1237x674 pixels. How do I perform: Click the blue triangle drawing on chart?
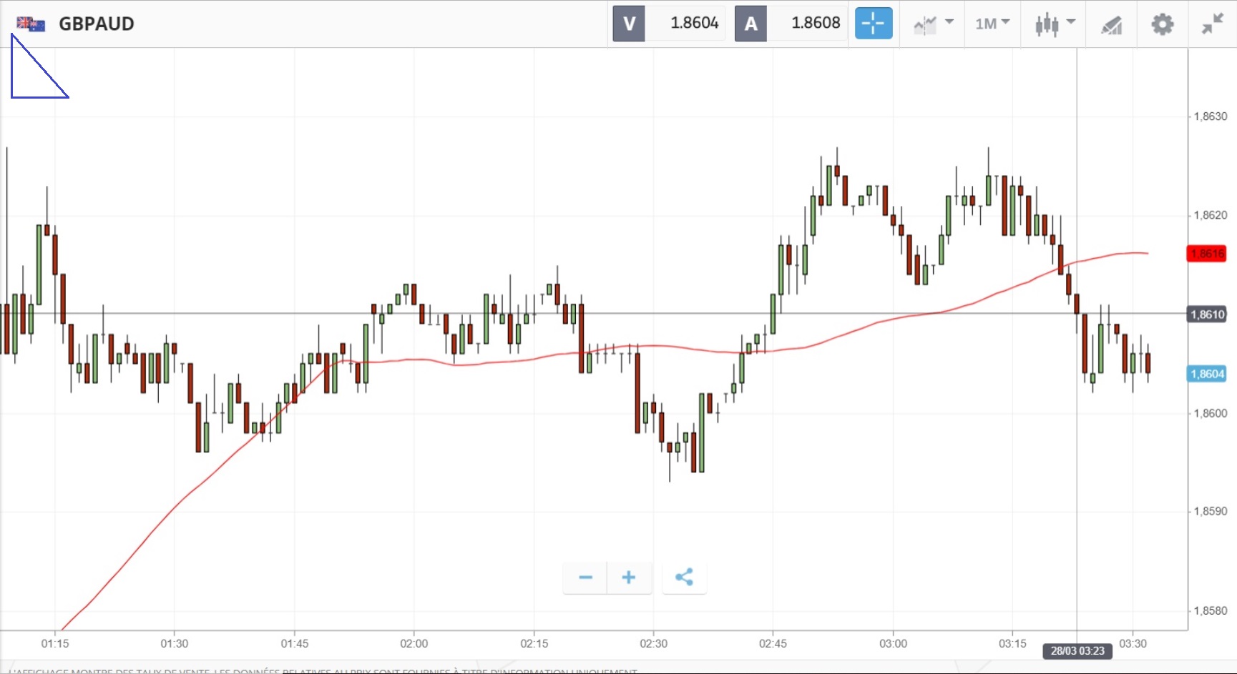point(13,79)
